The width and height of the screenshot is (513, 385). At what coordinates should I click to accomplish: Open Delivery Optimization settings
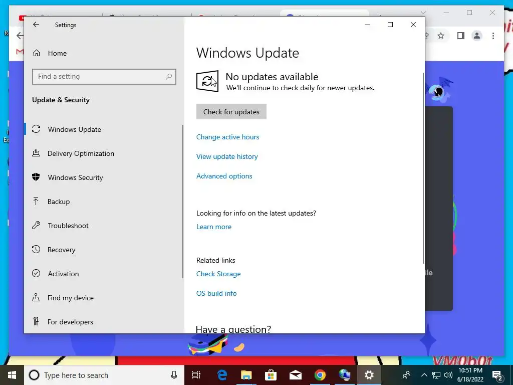click(x=81, y=153)
